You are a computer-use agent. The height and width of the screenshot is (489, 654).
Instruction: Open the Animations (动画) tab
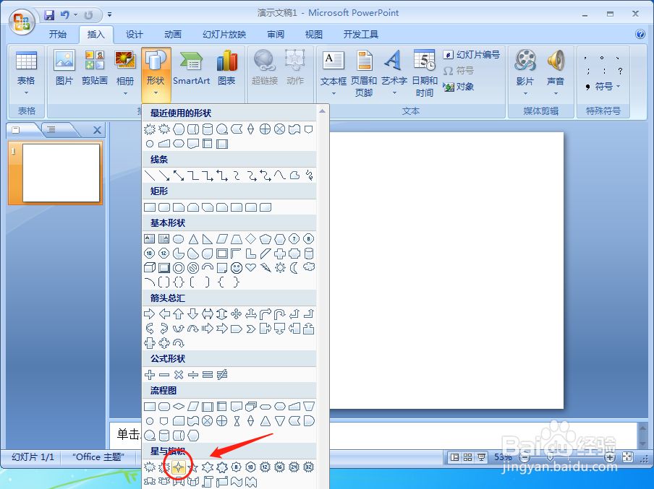[173, 34]
